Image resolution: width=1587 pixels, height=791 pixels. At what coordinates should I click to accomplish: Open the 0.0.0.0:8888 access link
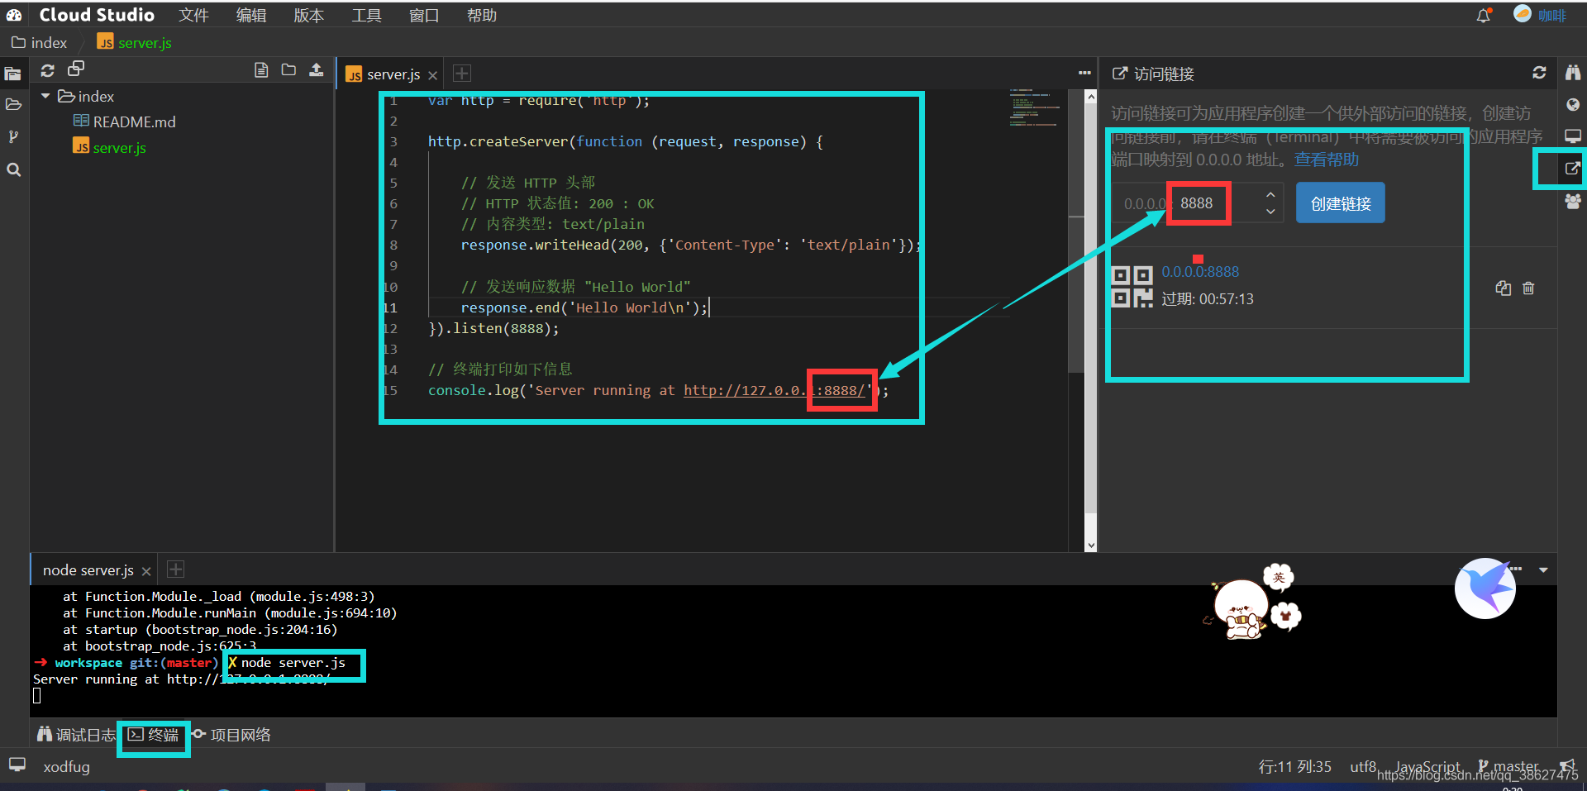coord(1200,272)
